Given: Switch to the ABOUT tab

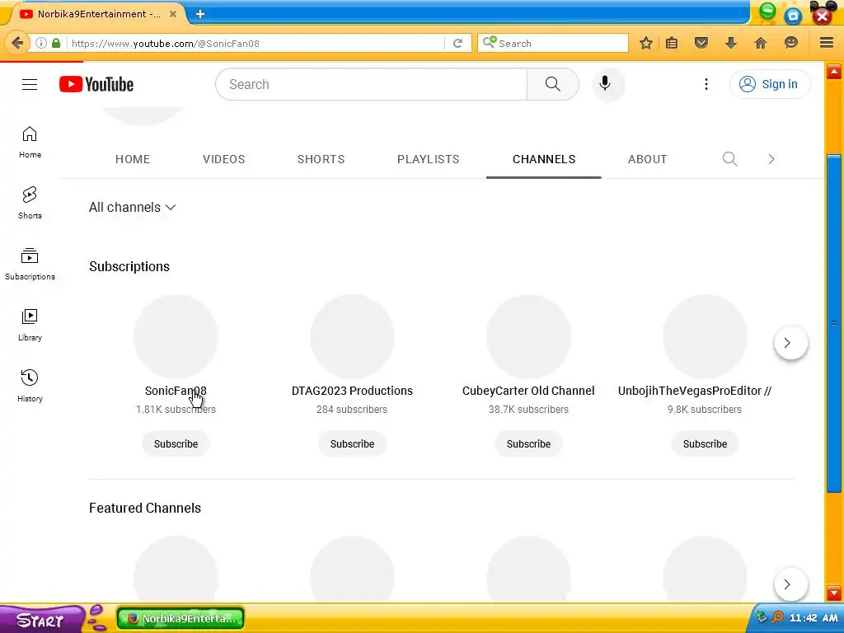Looking at the screenshot, I should click(x=648, y=159).
